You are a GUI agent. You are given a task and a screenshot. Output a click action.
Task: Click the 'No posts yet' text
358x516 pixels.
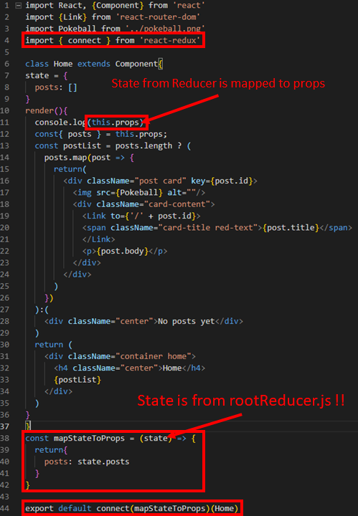[x=187, y=321]
